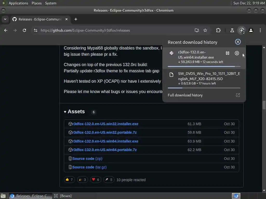Open the profile avatar menu

[x=251, y=30]
